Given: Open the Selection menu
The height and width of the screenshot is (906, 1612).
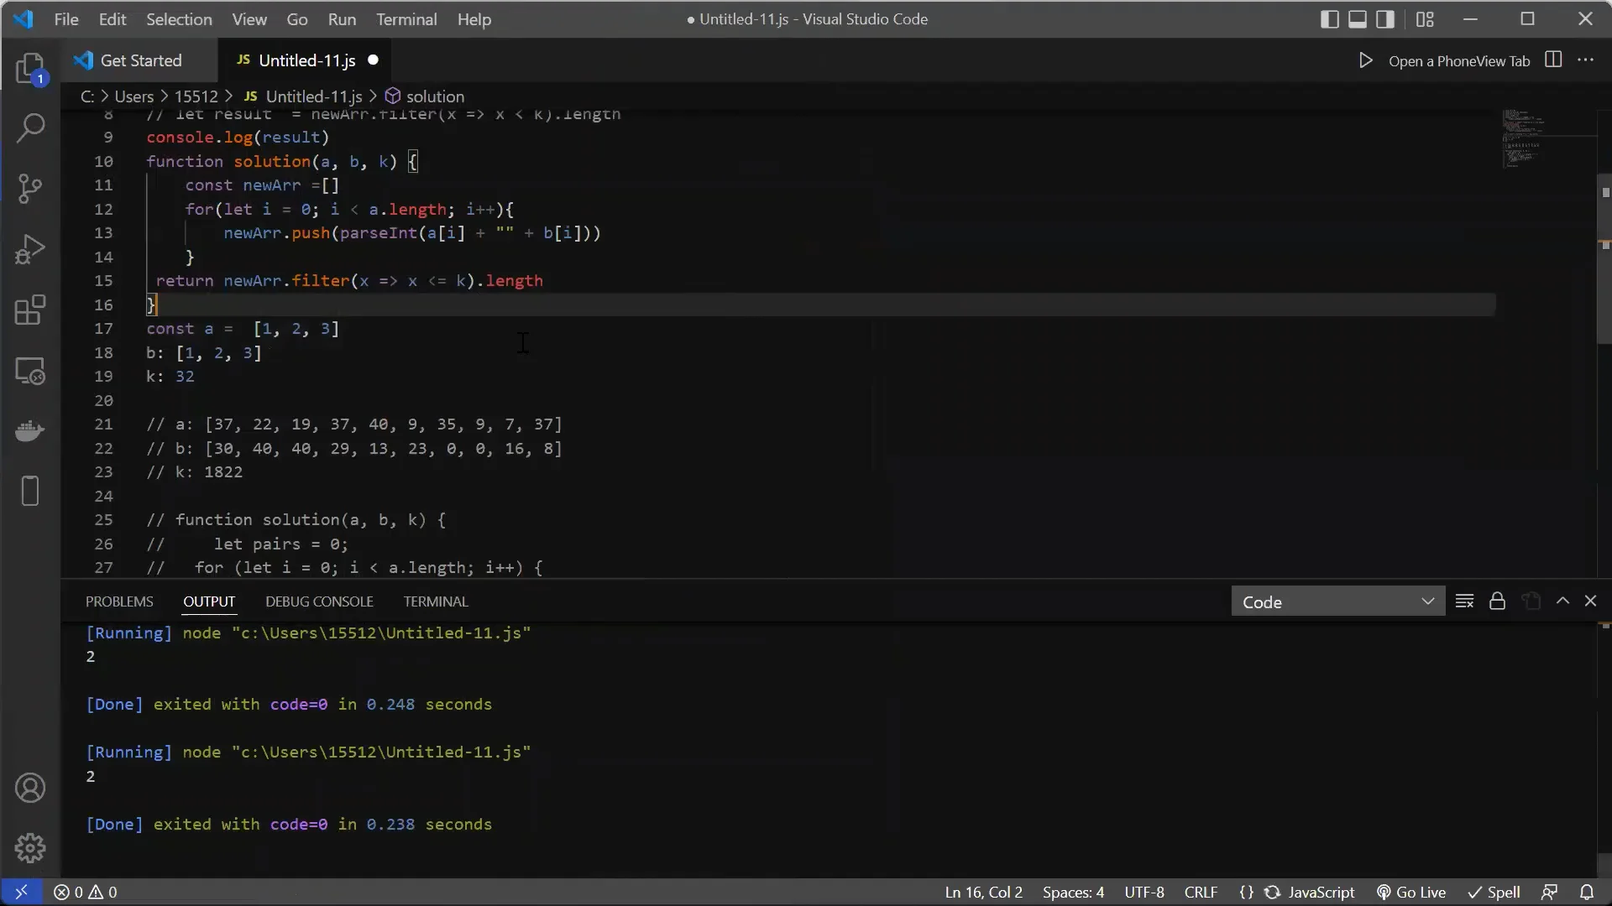Looking at the screenshot, I should (179, 19).
